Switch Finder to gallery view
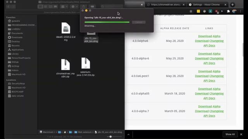The width and height of the screenshot is (248, 139). point(55,7)
